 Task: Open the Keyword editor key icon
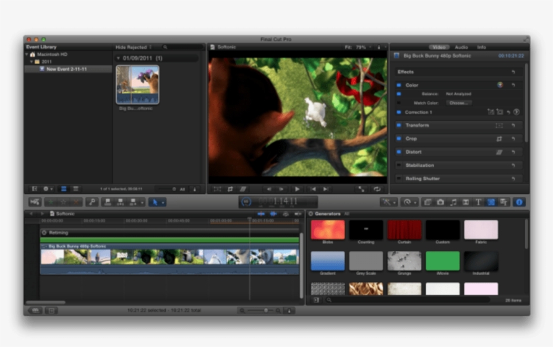(x=92, y=202)
